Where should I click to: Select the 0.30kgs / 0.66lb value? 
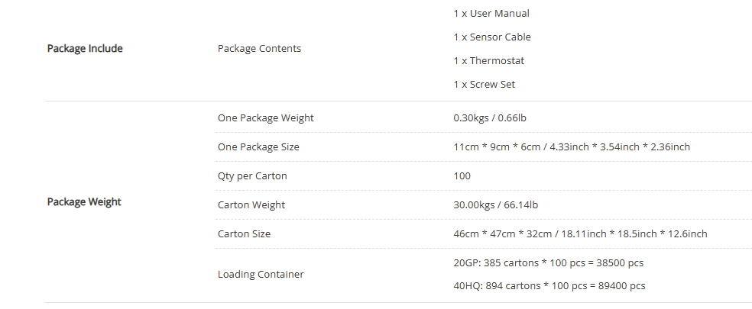tap(489, 117)
